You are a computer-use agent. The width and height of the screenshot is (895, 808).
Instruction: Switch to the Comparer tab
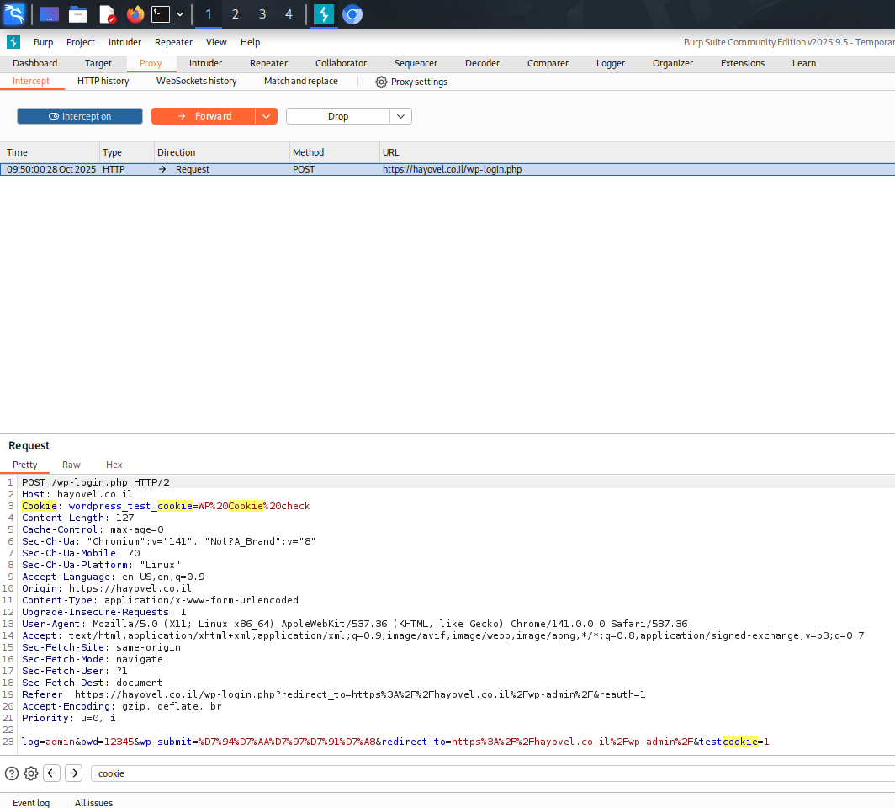pos(548,63)
